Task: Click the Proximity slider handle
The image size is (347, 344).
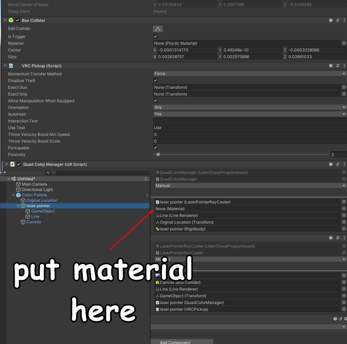Action: tap(158, 154)
